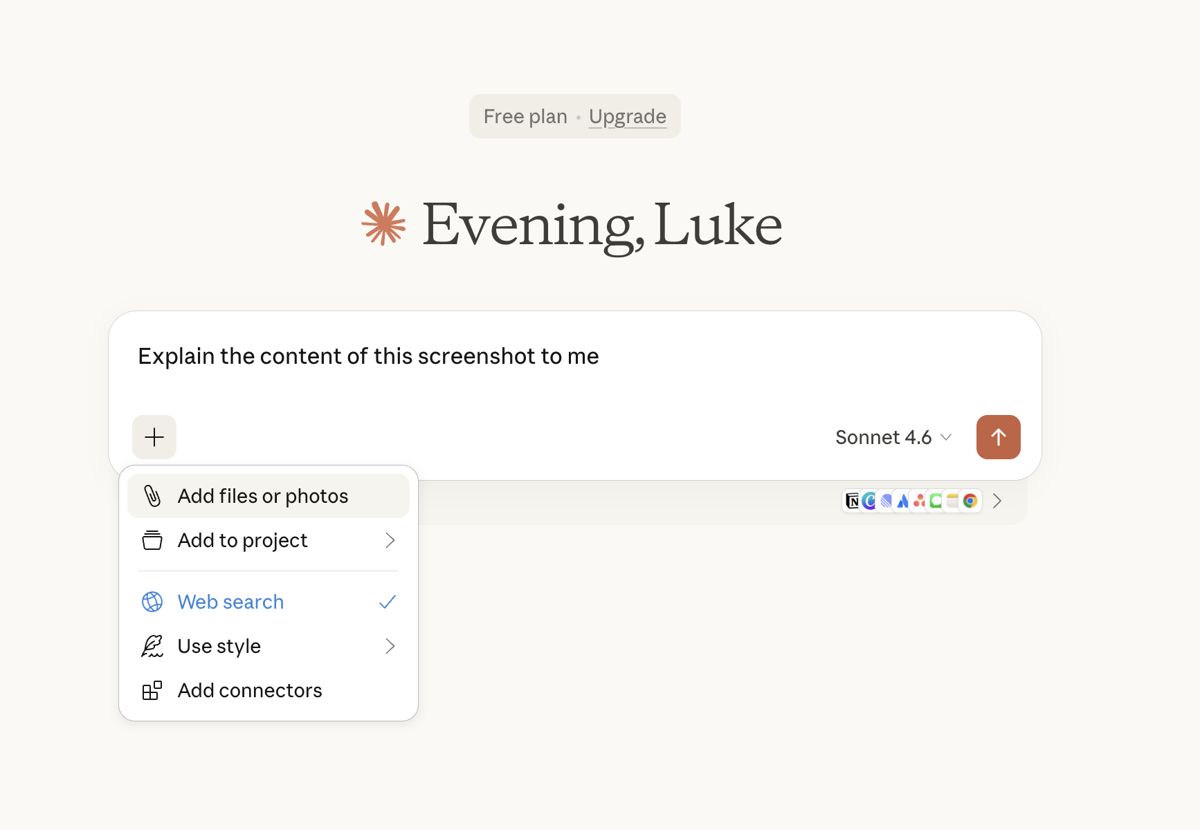Choose Add connectors from the menu

click(x=250, y=690)
